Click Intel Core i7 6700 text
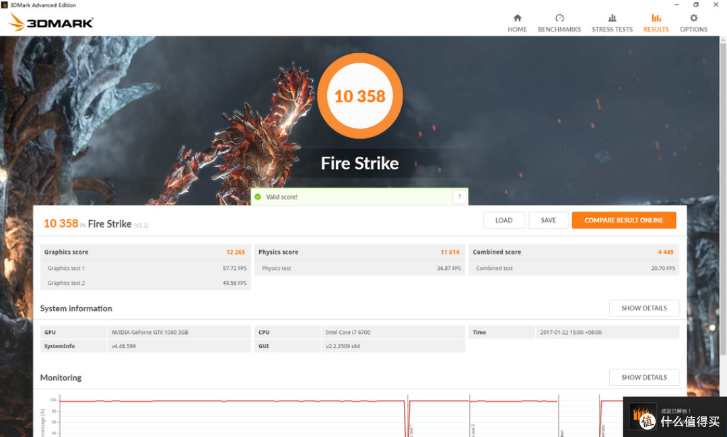The width and height of the screenshot is (727, 437). 348,332
